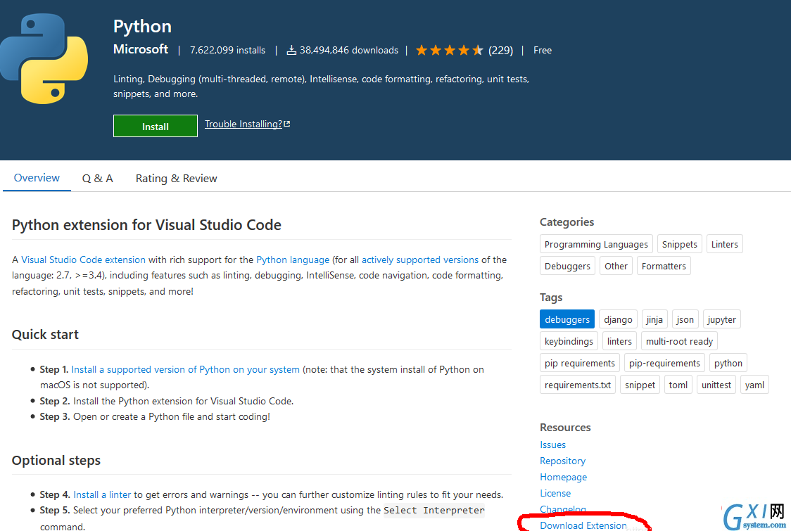The width and height of the screenshot is (791, 531).
Task: Switch to the Q & A tab
Action: (97, 179)
